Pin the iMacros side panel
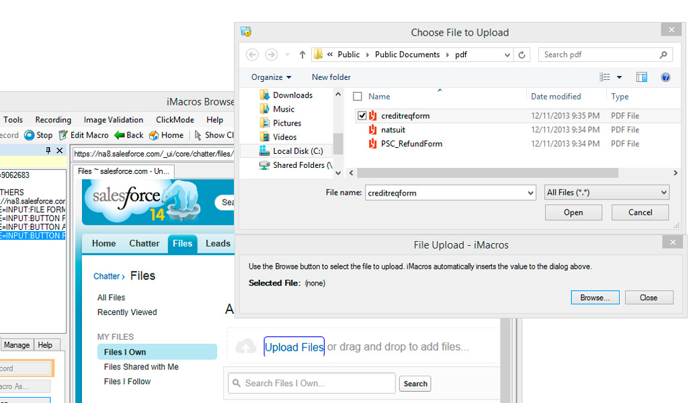This screenshot has width=699, height=403. (x=48, y=150)
